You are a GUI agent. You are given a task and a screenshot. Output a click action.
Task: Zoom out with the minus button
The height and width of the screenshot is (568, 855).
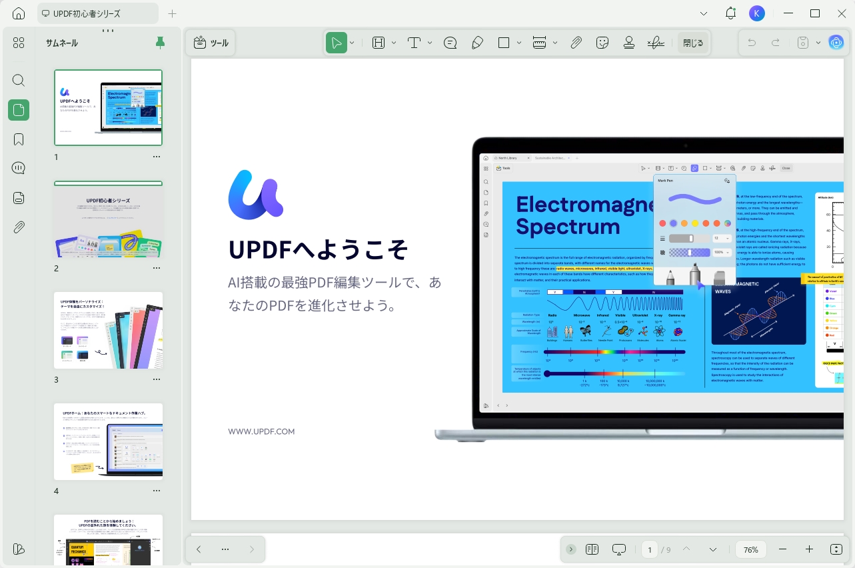click(x=783, y=549)
